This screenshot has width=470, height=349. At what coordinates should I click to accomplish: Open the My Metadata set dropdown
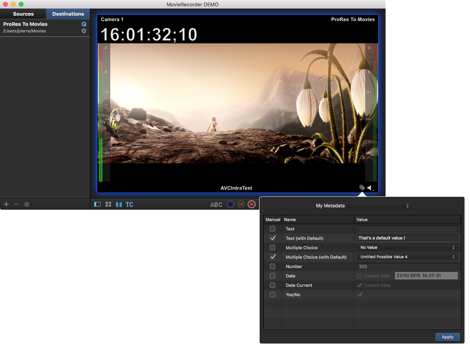pos(362,205)
